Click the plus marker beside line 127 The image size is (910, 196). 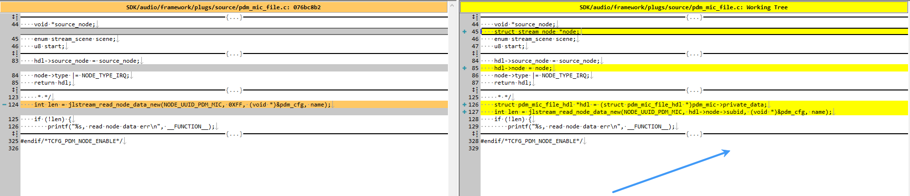(465, 112)
